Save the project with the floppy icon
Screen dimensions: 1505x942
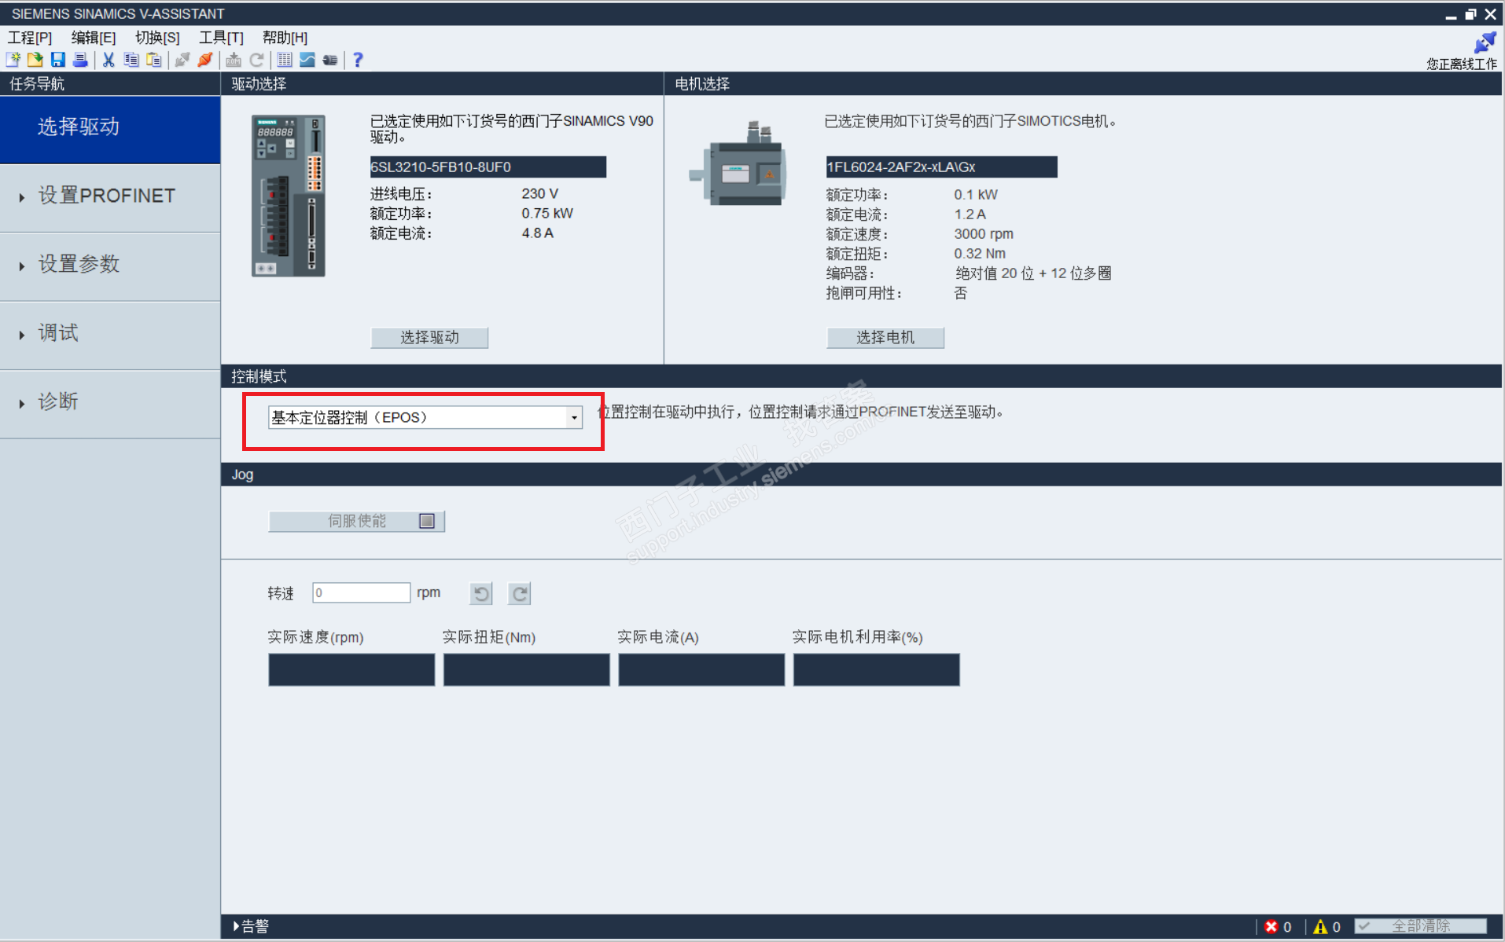coord(57,60)
